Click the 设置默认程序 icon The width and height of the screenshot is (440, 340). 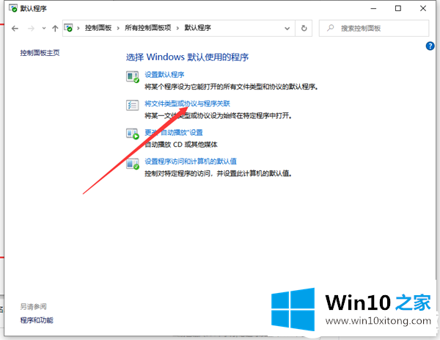tap(133, 76)
